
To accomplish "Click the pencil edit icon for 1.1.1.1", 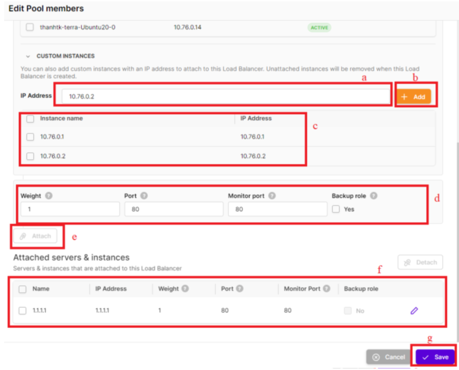I will pyautogui.click(x=414, y=311).
